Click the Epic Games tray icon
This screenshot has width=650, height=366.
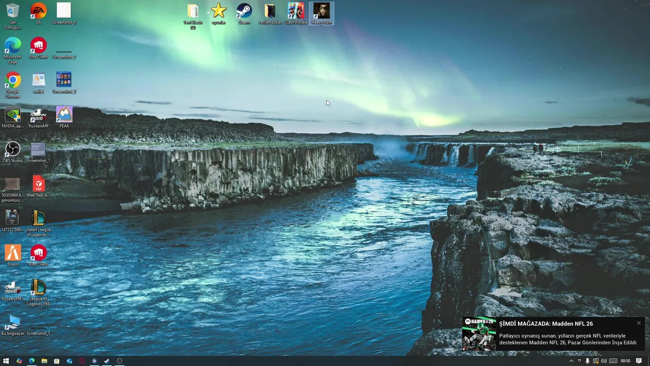[x=579, y=361]
